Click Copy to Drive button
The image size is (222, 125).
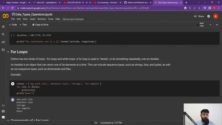[40, 25]
